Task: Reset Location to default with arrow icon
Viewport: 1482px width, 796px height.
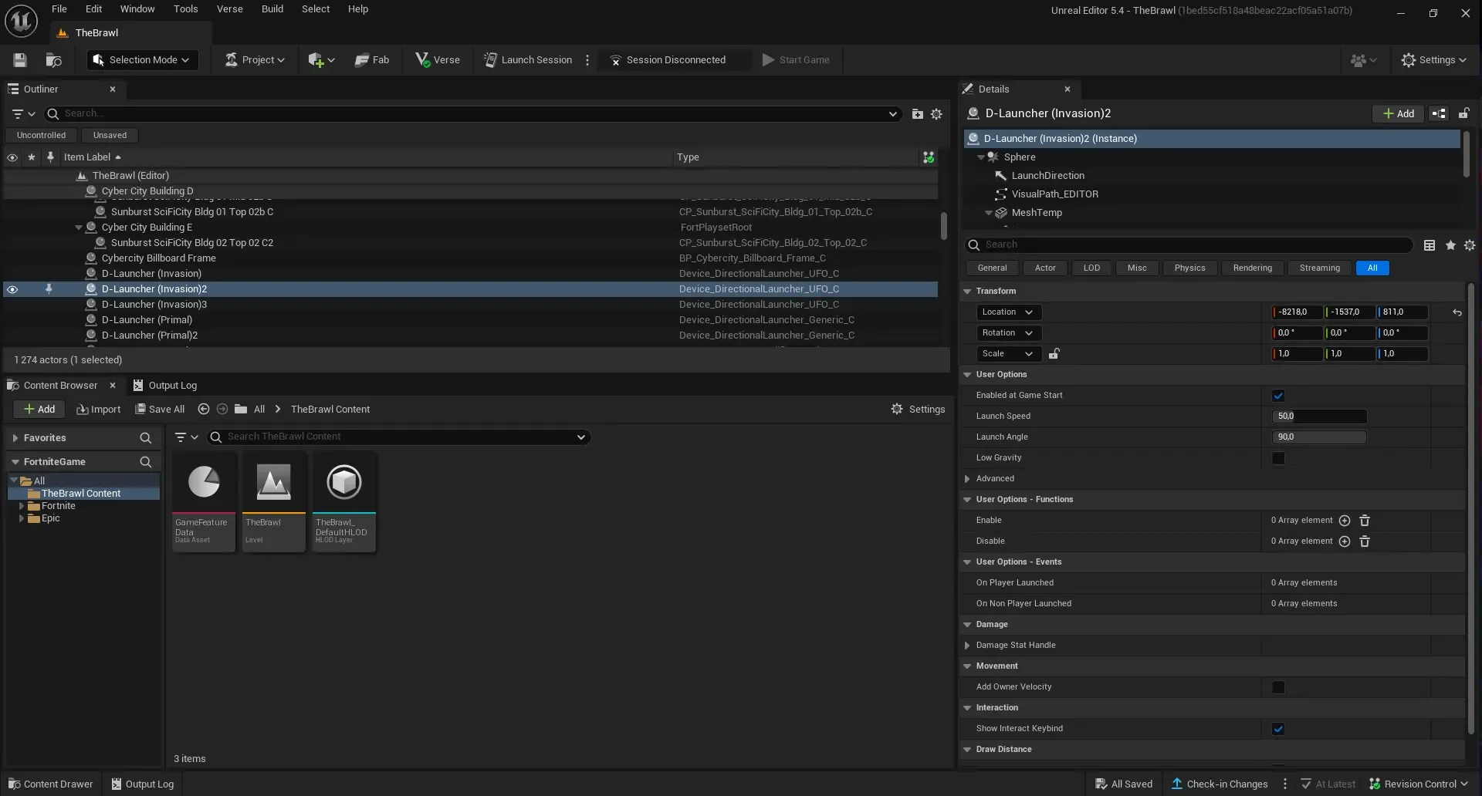Action: [x=1457, y=312]
